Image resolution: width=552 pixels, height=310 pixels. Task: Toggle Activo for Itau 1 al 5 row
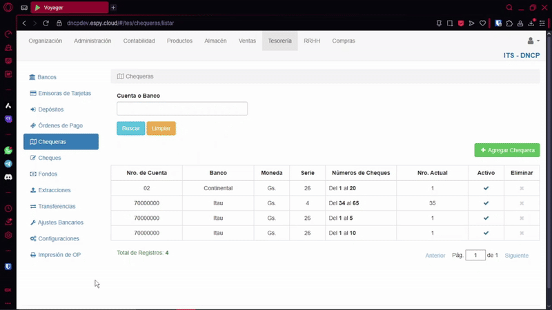pyautogui.click(x=486, y=218)
